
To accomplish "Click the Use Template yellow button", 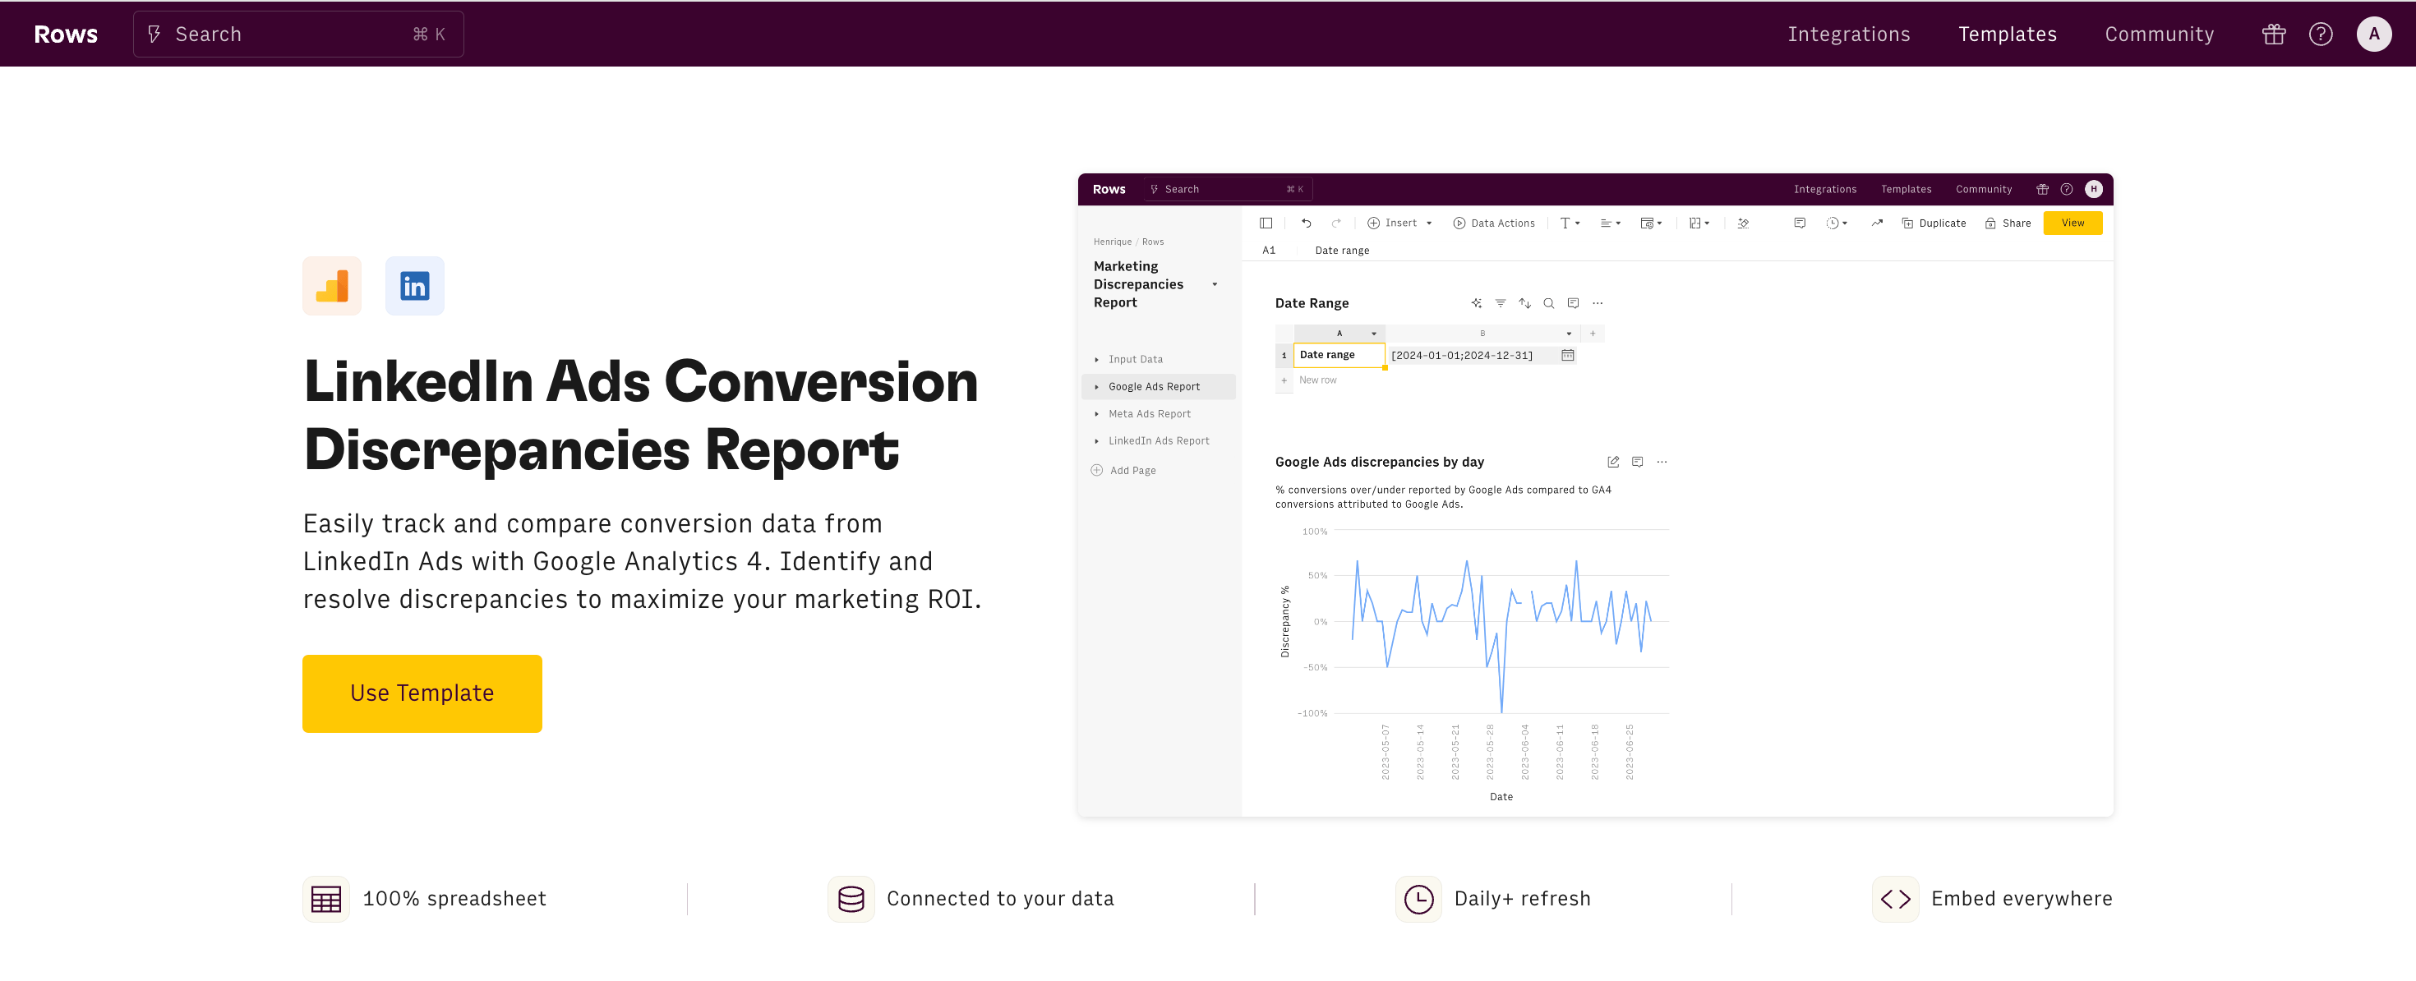I will pos(422,693).
